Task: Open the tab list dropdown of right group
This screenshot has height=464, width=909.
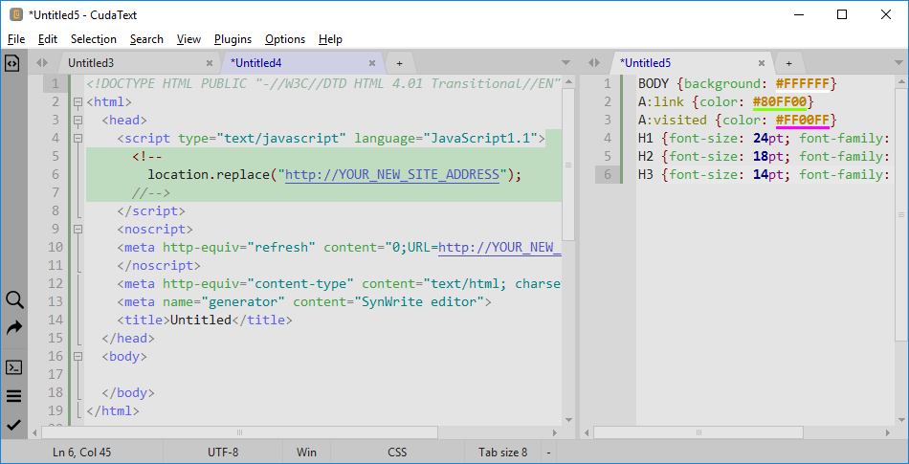Action: click(x=898, y=62)
